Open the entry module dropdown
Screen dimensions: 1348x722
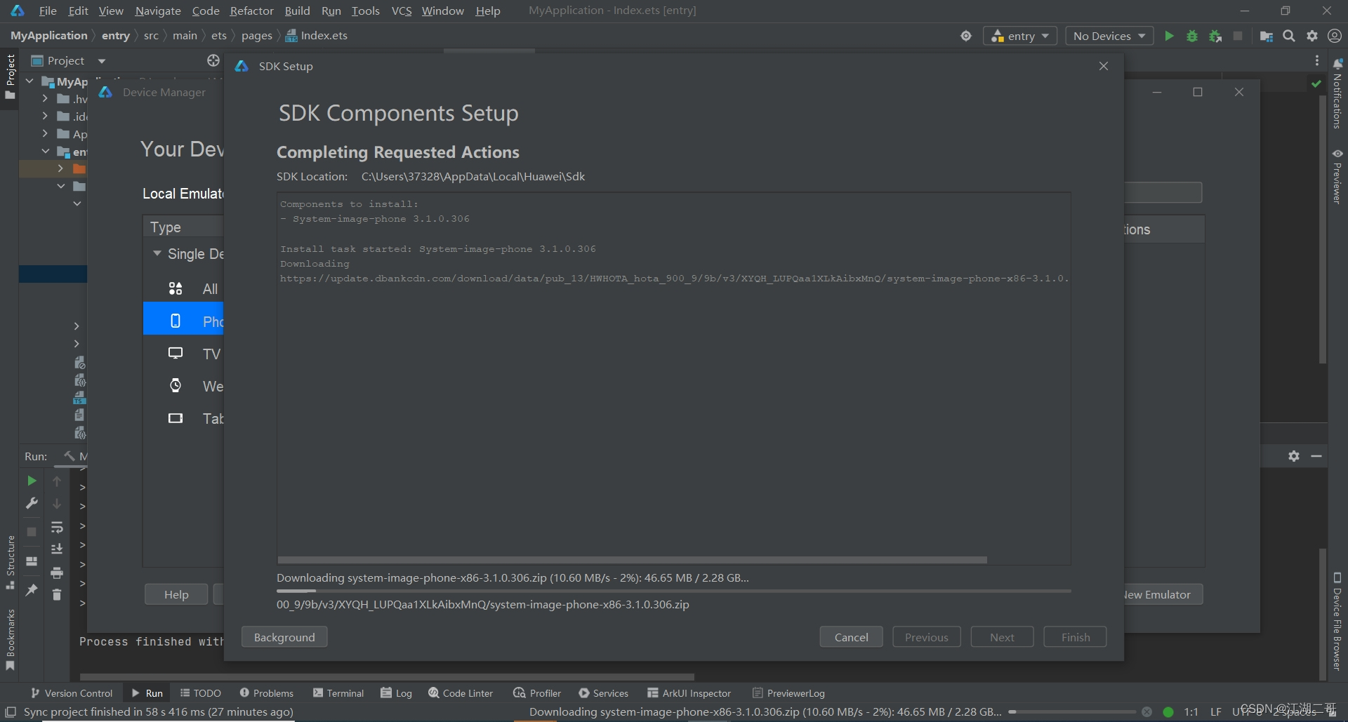click(x=1020, y=36)
